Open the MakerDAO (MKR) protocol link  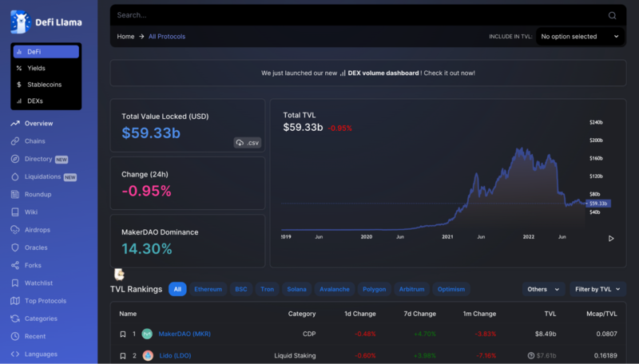[185, 334]
